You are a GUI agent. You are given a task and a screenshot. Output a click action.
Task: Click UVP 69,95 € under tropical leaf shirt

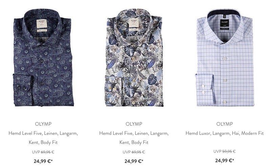(134, 152)
